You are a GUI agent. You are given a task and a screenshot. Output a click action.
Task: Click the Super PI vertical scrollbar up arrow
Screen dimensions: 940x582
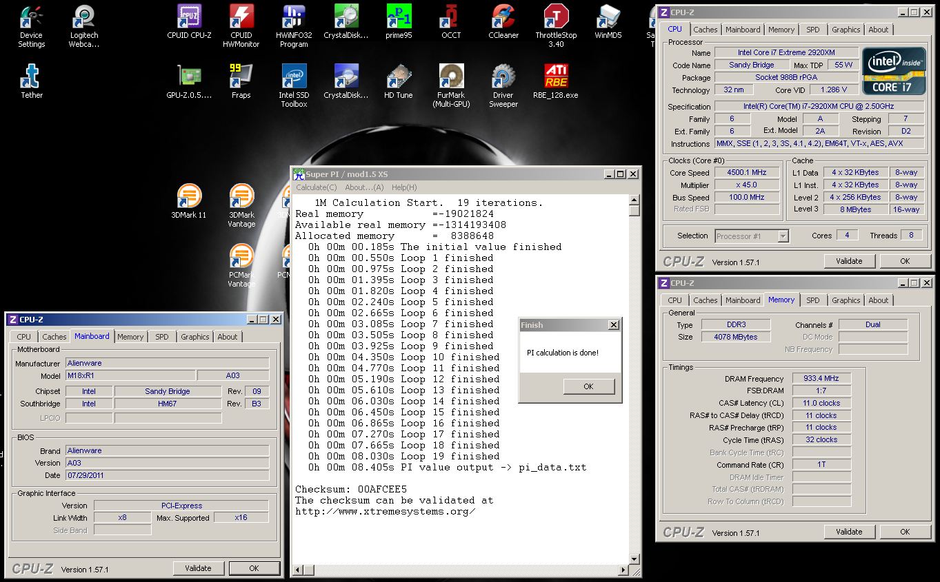point(634,200)
